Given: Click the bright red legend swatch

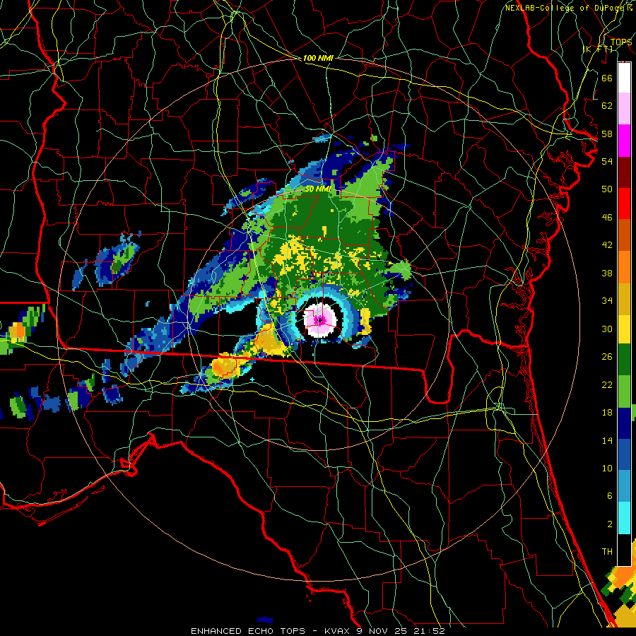Looking at the screenshot, I should tap(624, 204).
